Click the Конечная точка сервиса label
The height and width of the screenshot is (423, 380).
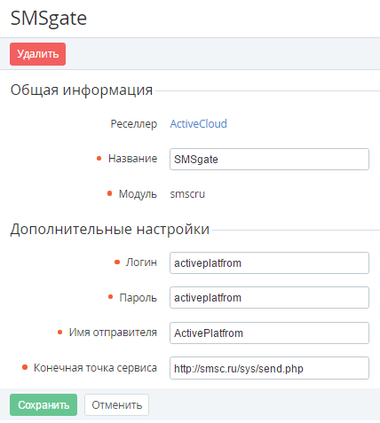pyautogui.click(x=95, y=368)
